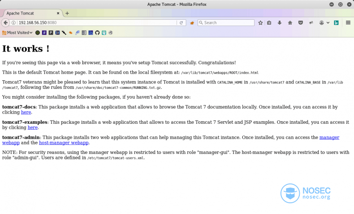
Task: Open the Firefox hamburger menu
Action: point(348,22)
